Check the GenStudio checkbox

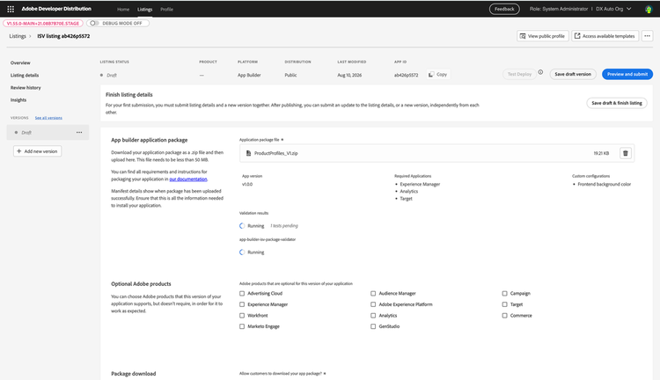[373, 326]
